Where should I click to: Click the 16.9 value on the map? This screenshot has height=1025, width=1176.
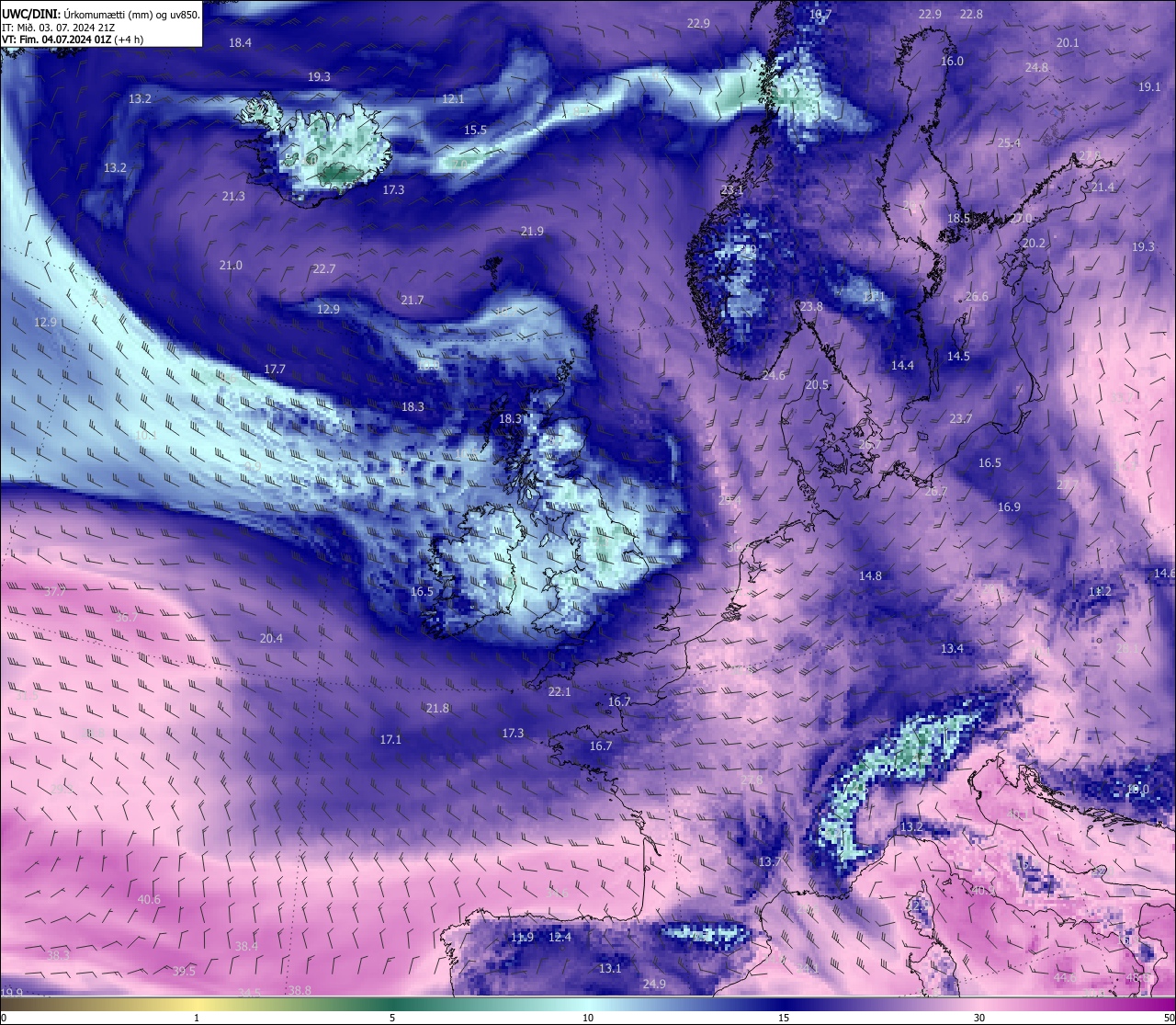(1009, 507)
